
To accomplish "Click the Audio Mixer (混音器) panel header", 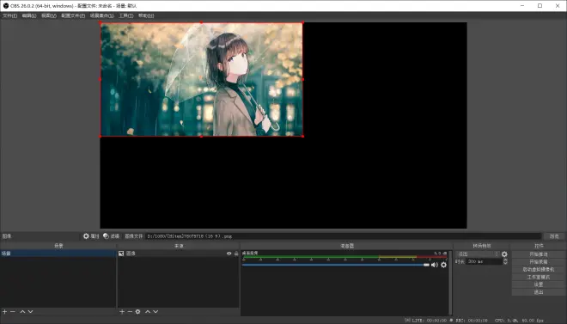I will [x=347, y=246].
